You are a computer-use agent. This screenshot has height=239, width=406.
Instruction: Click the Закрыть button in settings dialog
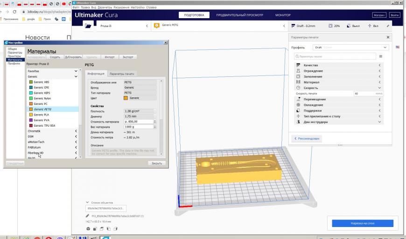(157, 164)
